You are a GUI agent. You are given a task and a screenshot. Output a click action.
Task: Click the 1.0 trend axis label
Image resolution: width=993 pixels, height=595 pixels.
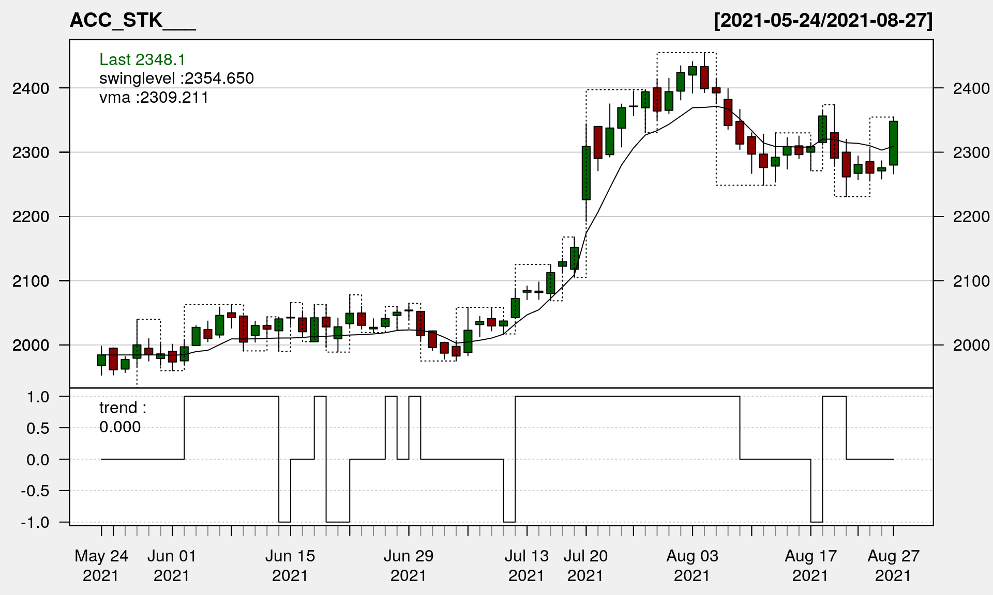point(38,397)
